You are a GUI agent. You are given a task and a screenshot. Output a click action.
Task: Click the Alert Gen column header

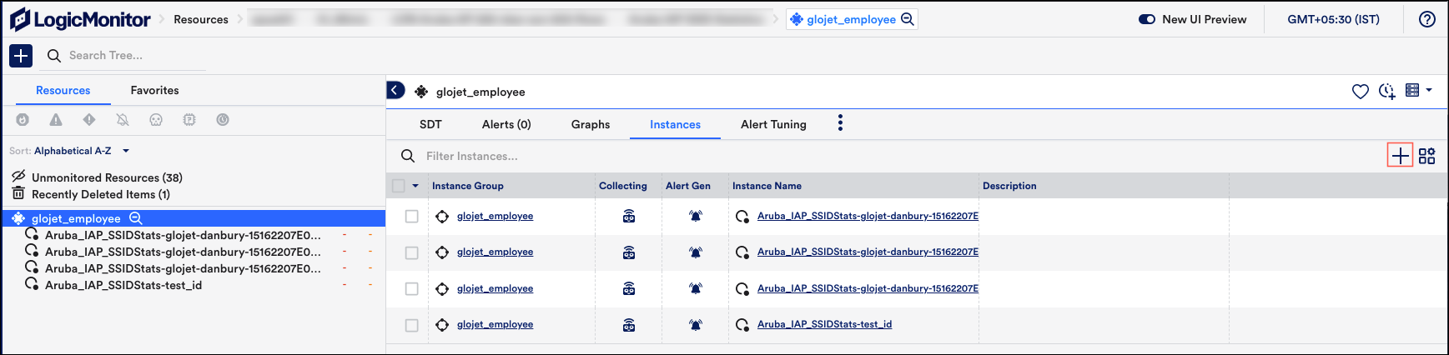coord(688,186)
